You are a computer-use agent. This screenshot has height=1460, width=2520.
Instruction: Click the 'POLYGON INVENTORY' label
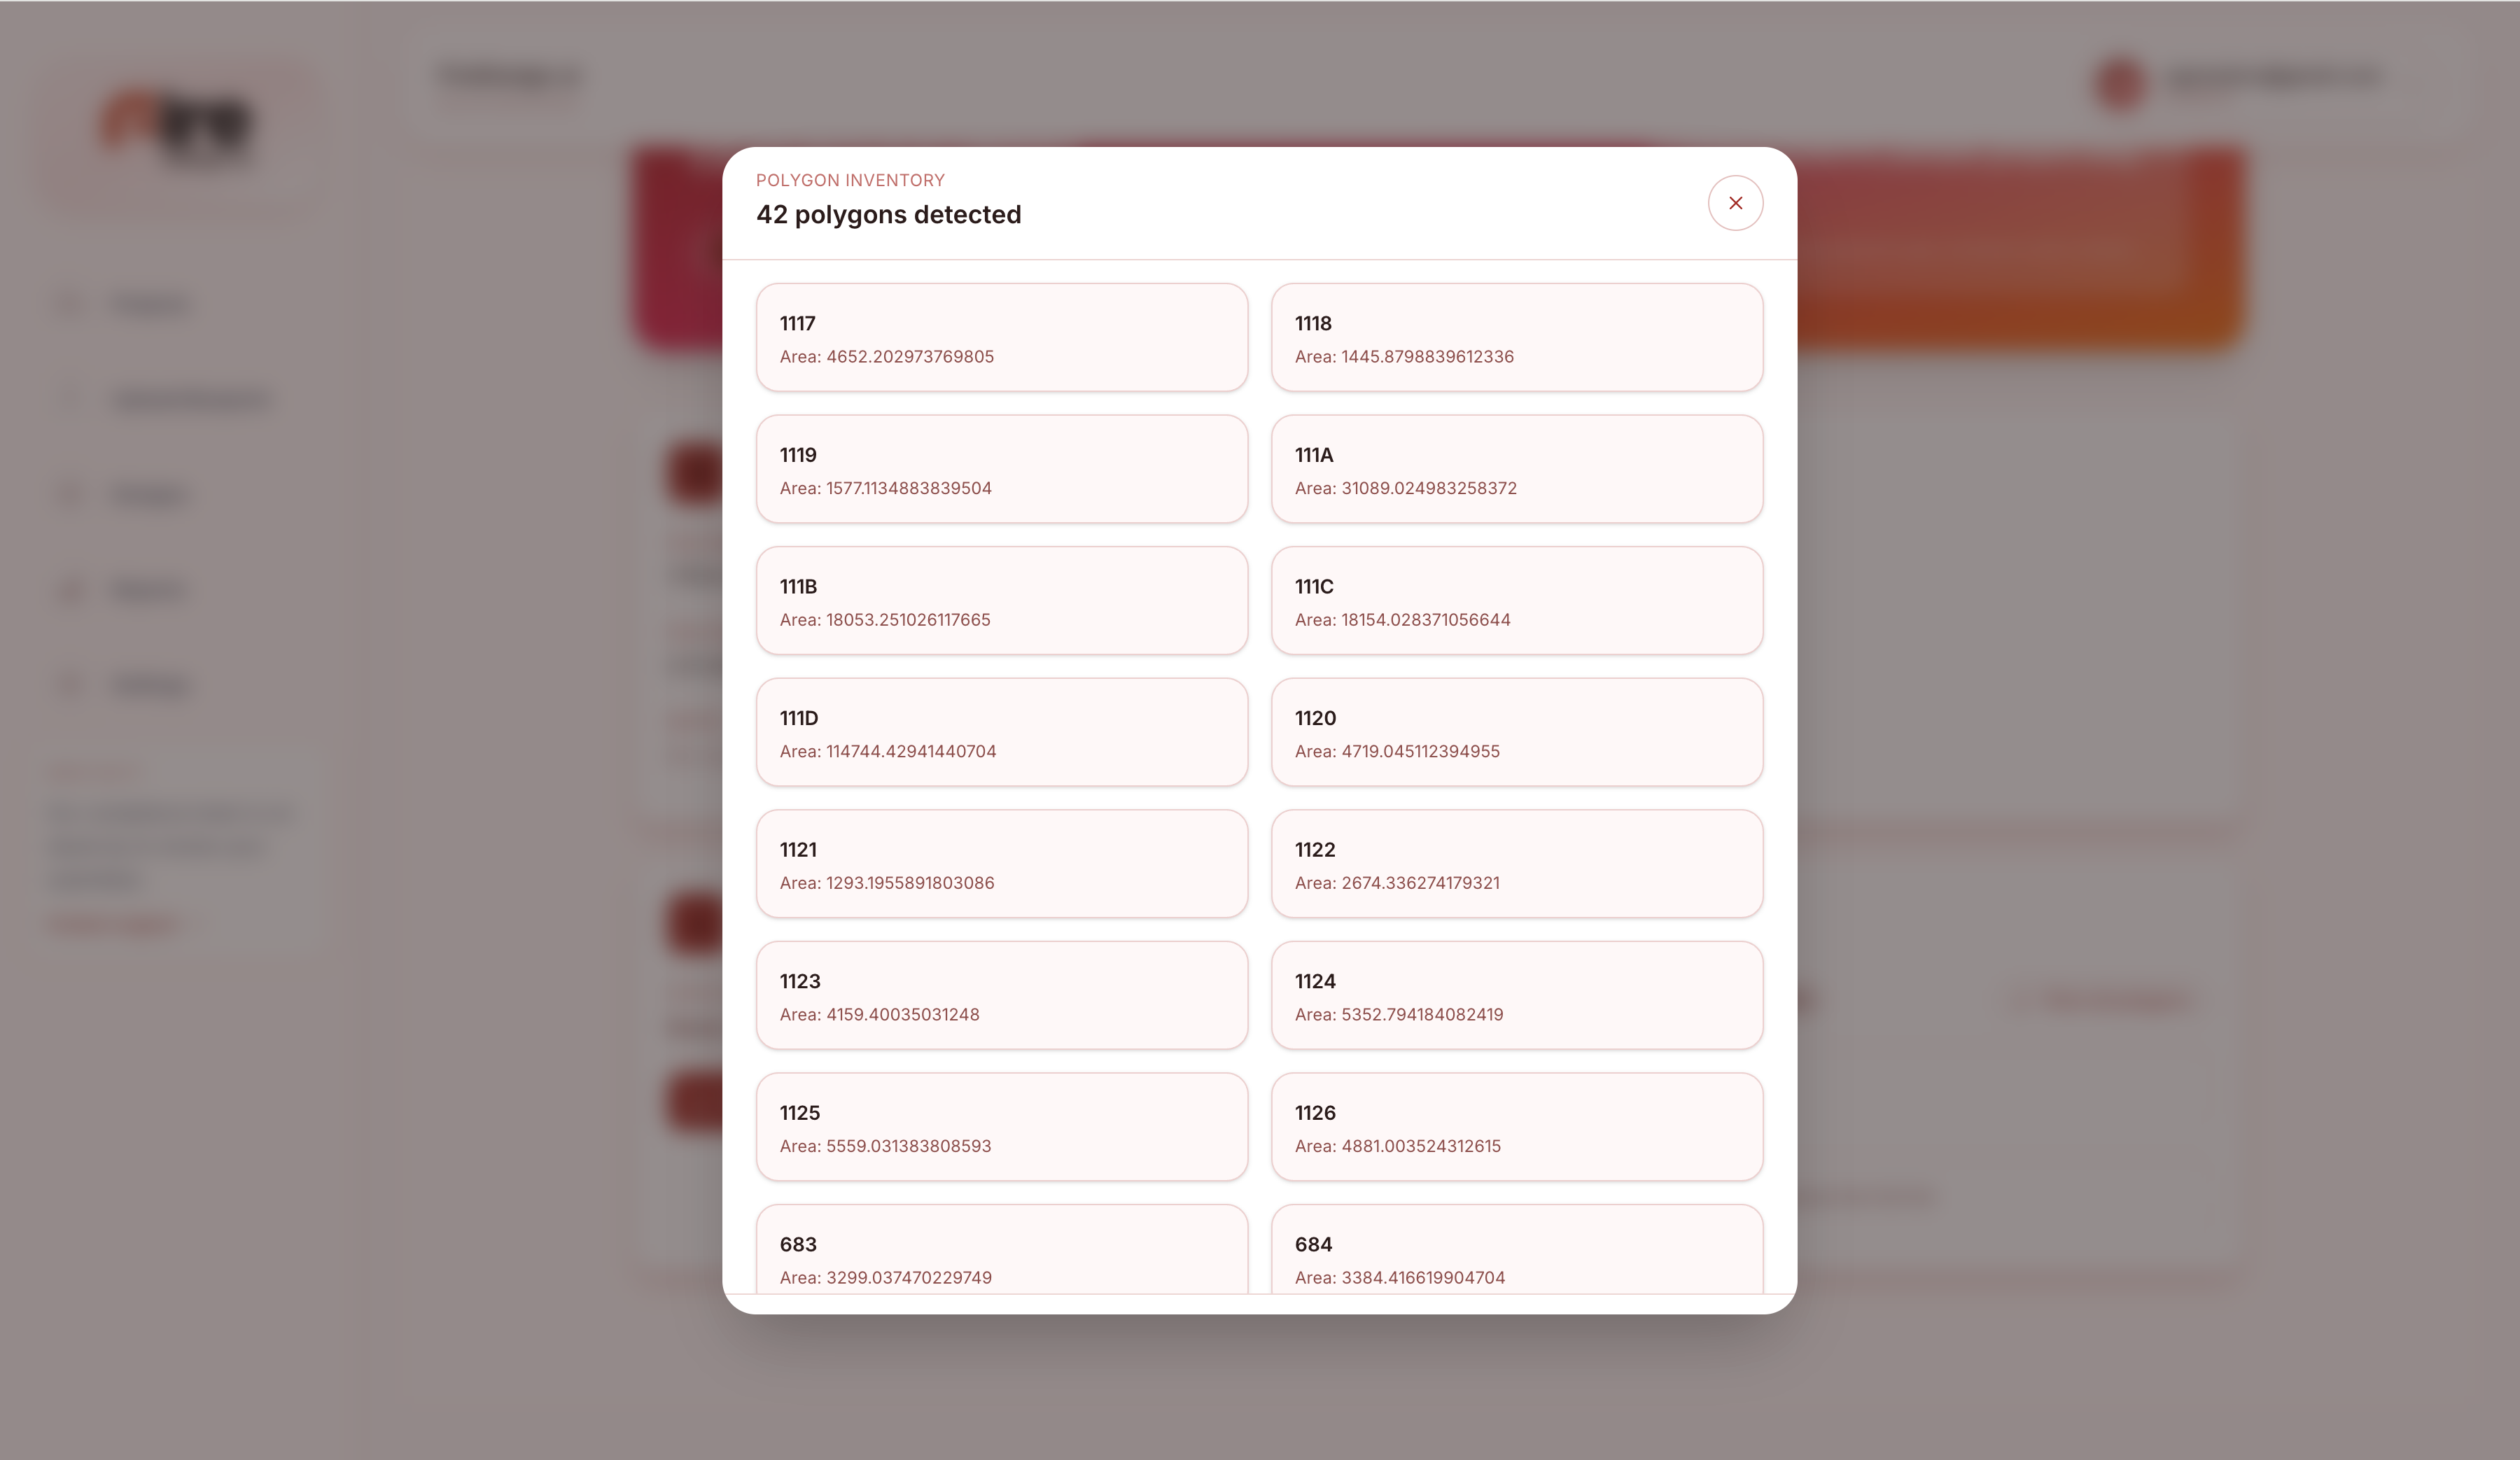coord(850,181)
